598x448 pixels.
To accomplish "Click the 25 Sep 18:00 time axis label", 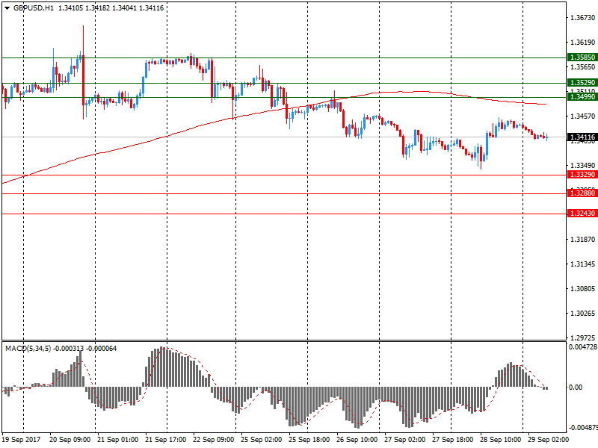I will pos(309,440).
